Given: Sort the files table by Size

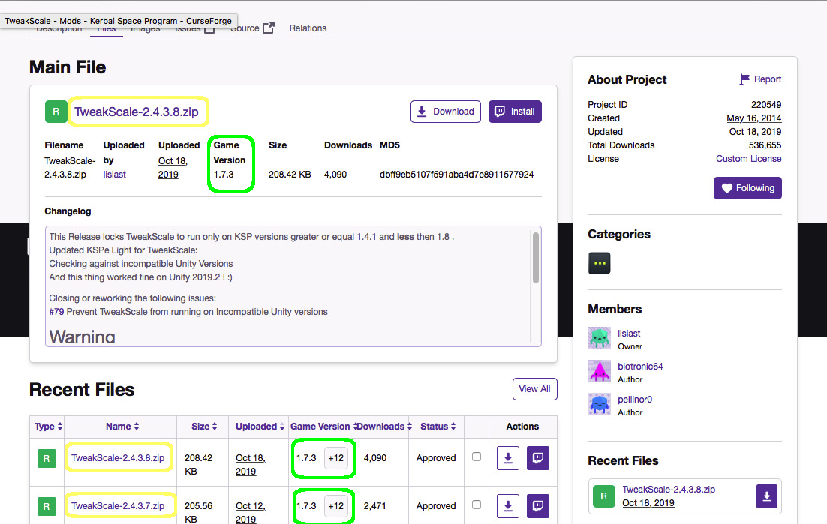Looking at the screenshot, I should (x=204, y=427).
